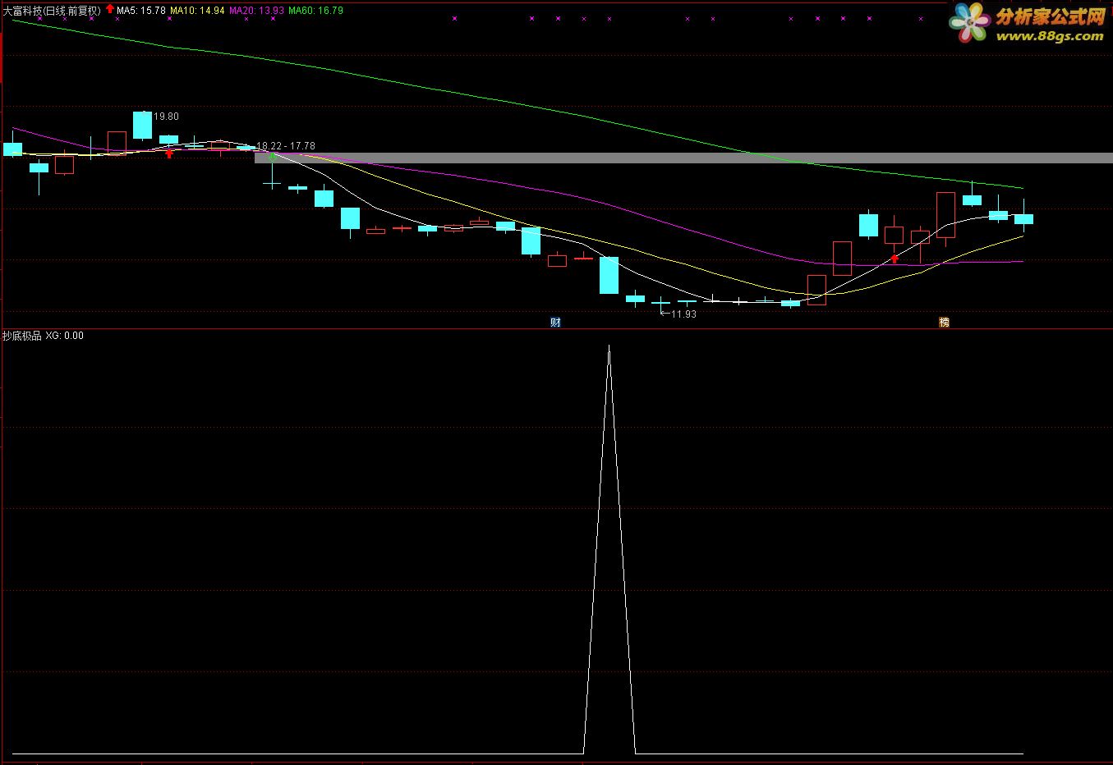Click the MA5: 15.78 indicator label
The width and height of the screenshot is (1113, 765).
coord(141,11)
